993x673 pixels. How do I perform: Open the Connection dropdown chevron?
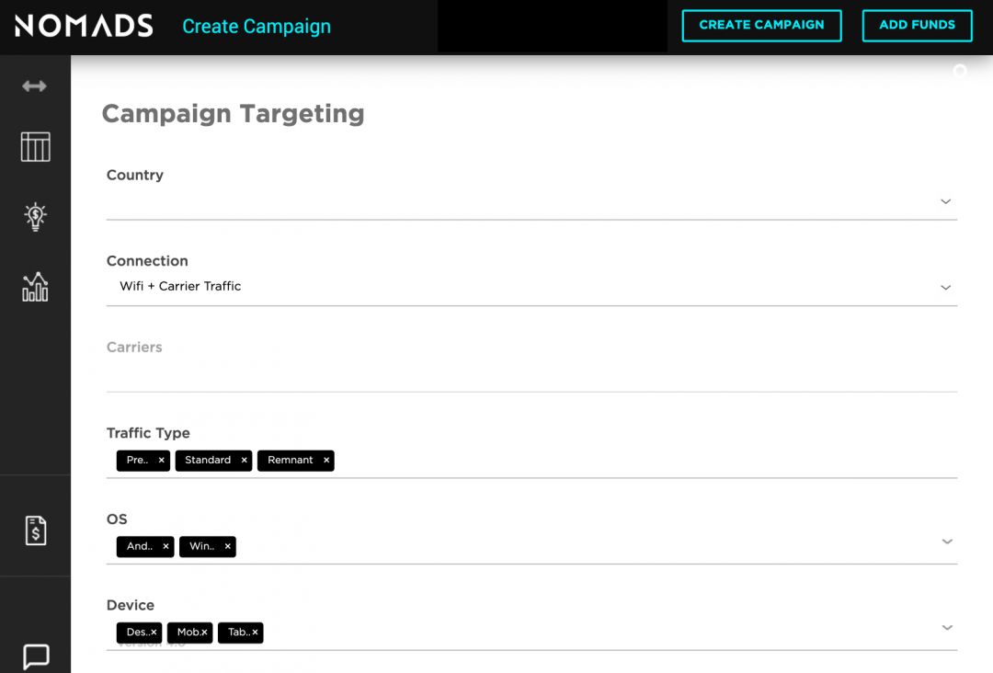[945, 287]
